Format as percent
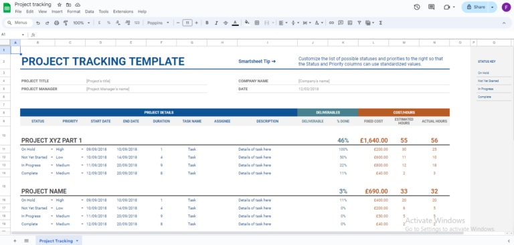 coord(108,23)
